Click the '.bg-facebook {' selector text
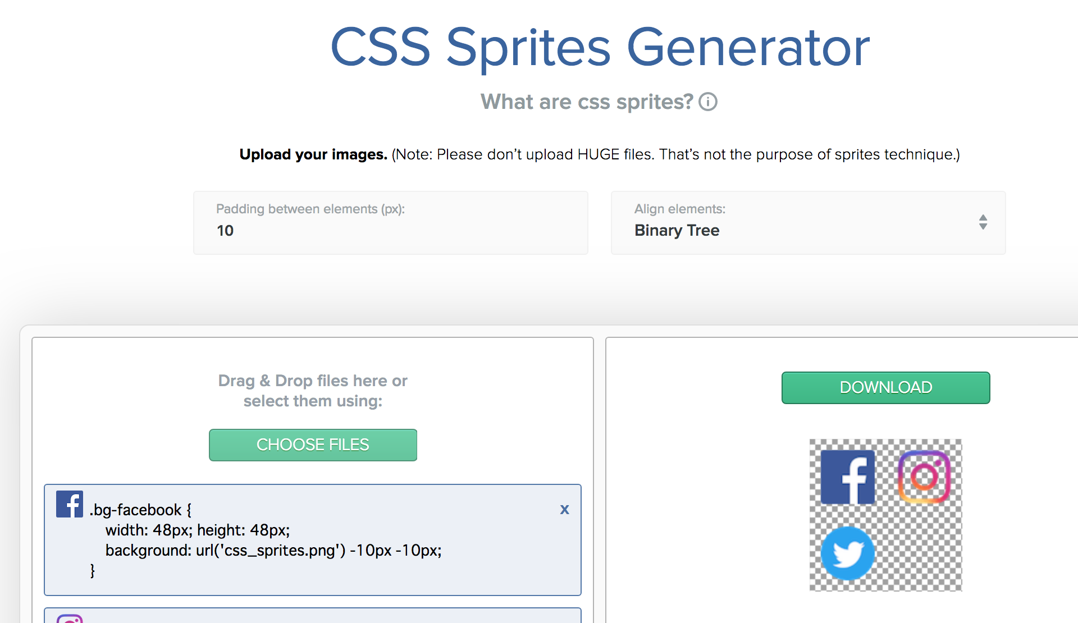Image resolution: width=1078 pixels, height=623 pixels. click(x=140, y=510)
